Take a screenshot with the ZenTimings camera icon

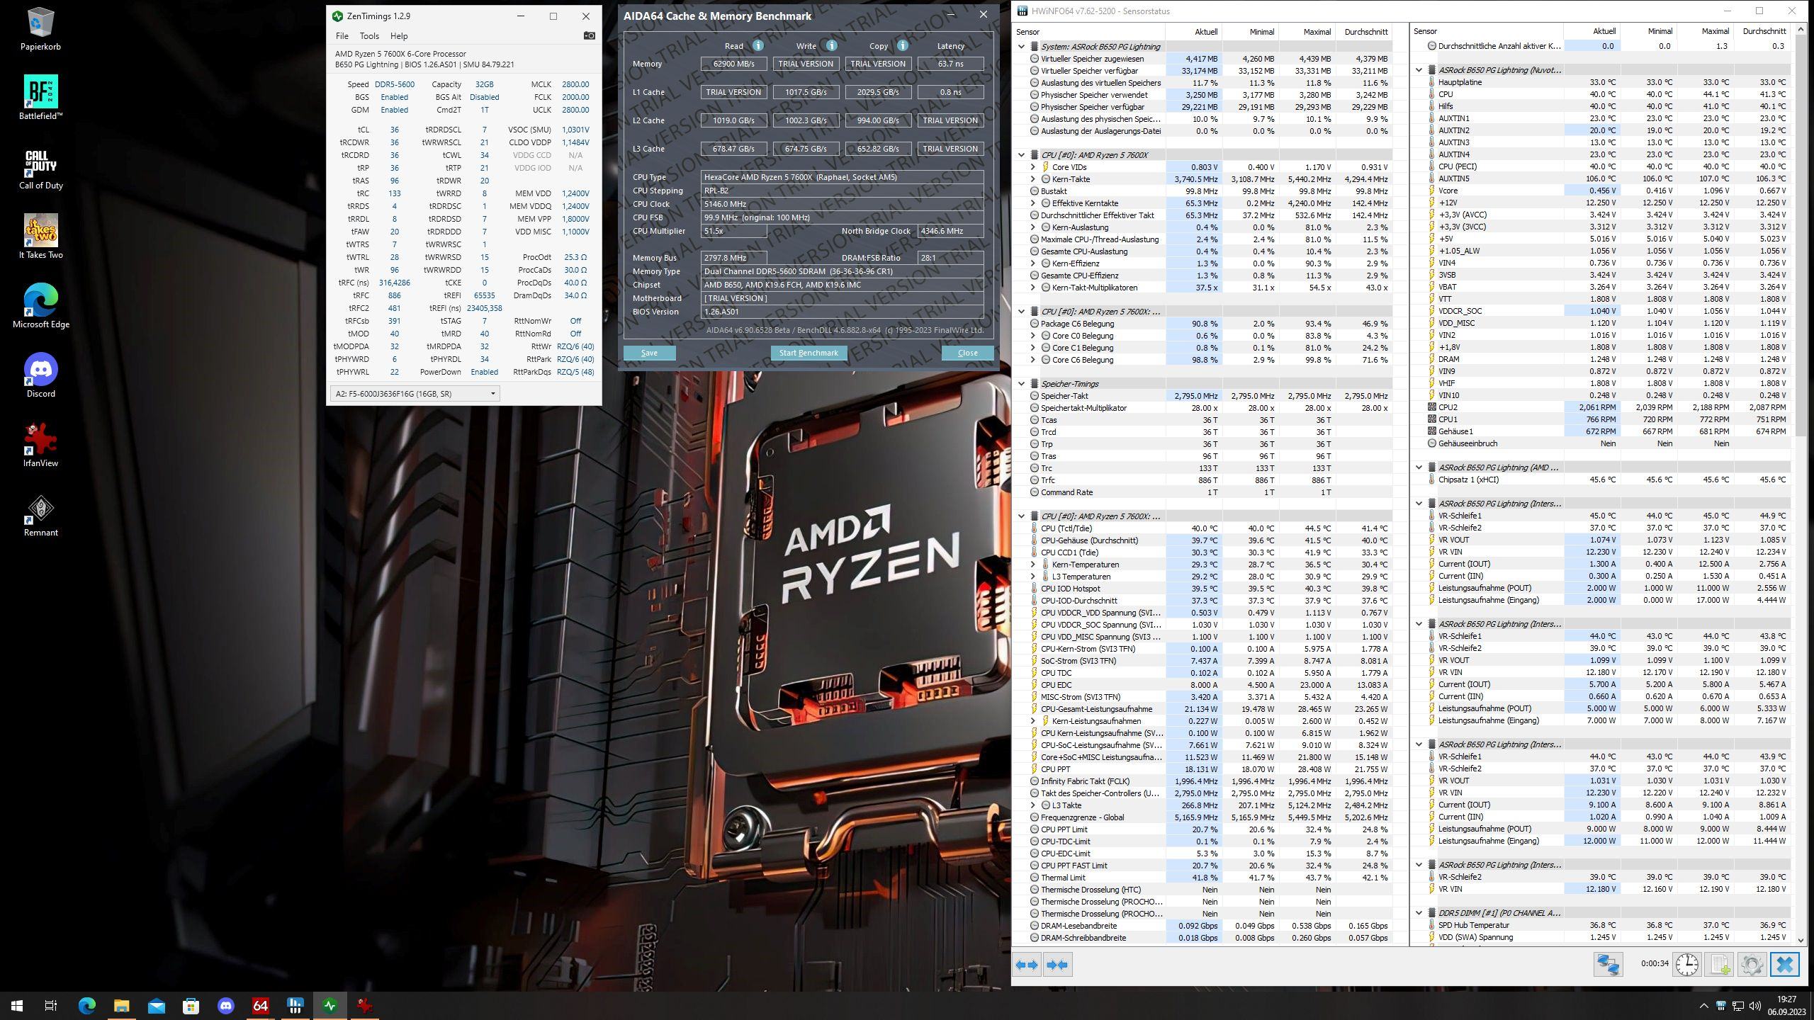coord(589,35)
